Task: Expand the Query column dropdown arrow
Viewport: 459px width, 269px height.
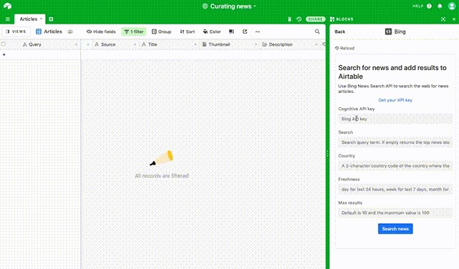Action: [77, 44]
